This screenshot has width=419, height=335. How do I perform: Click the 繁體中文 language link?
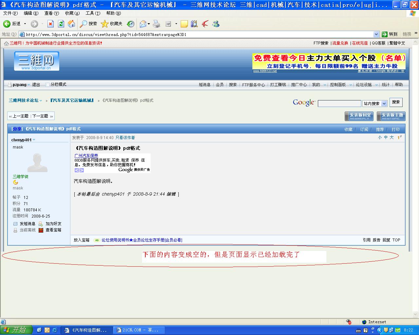(x=397, y=43)
